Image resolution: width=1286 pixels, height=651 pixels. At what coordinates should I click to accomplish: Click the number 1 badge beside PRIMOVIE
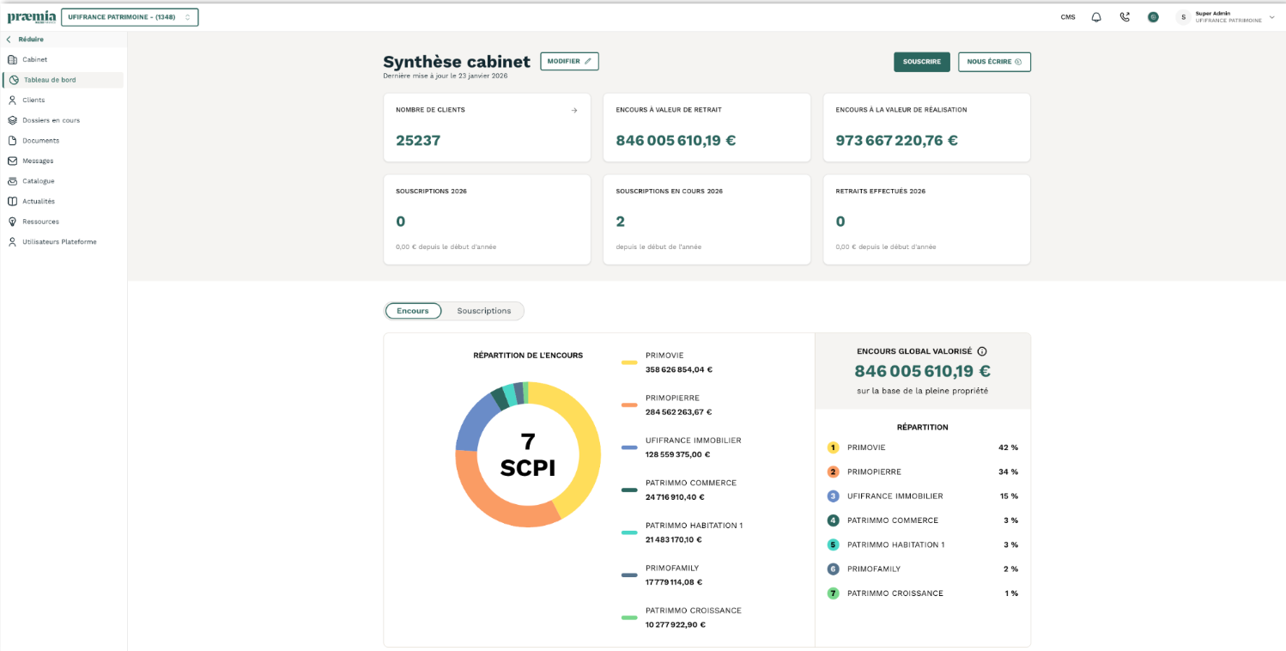833,447
